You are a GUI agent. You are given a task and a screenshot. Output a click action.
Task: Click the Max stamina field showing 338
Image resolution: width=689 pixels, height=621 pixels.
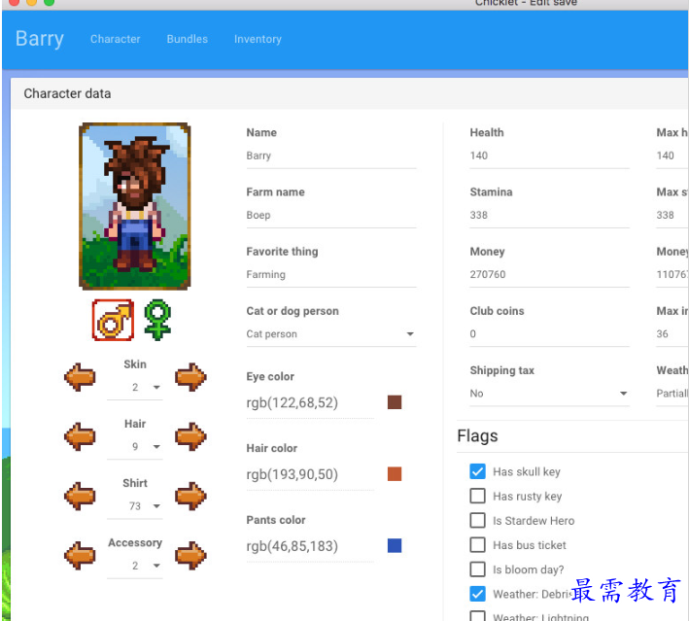click(672, 216)
